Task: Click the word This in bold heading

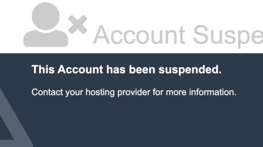Action: coord(43,69)
